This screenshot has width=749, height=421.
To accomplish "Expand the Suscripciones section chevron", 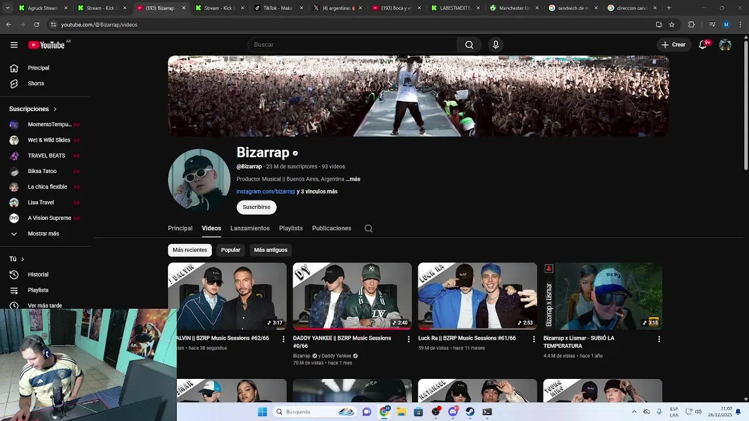I will tap(55, 109).
